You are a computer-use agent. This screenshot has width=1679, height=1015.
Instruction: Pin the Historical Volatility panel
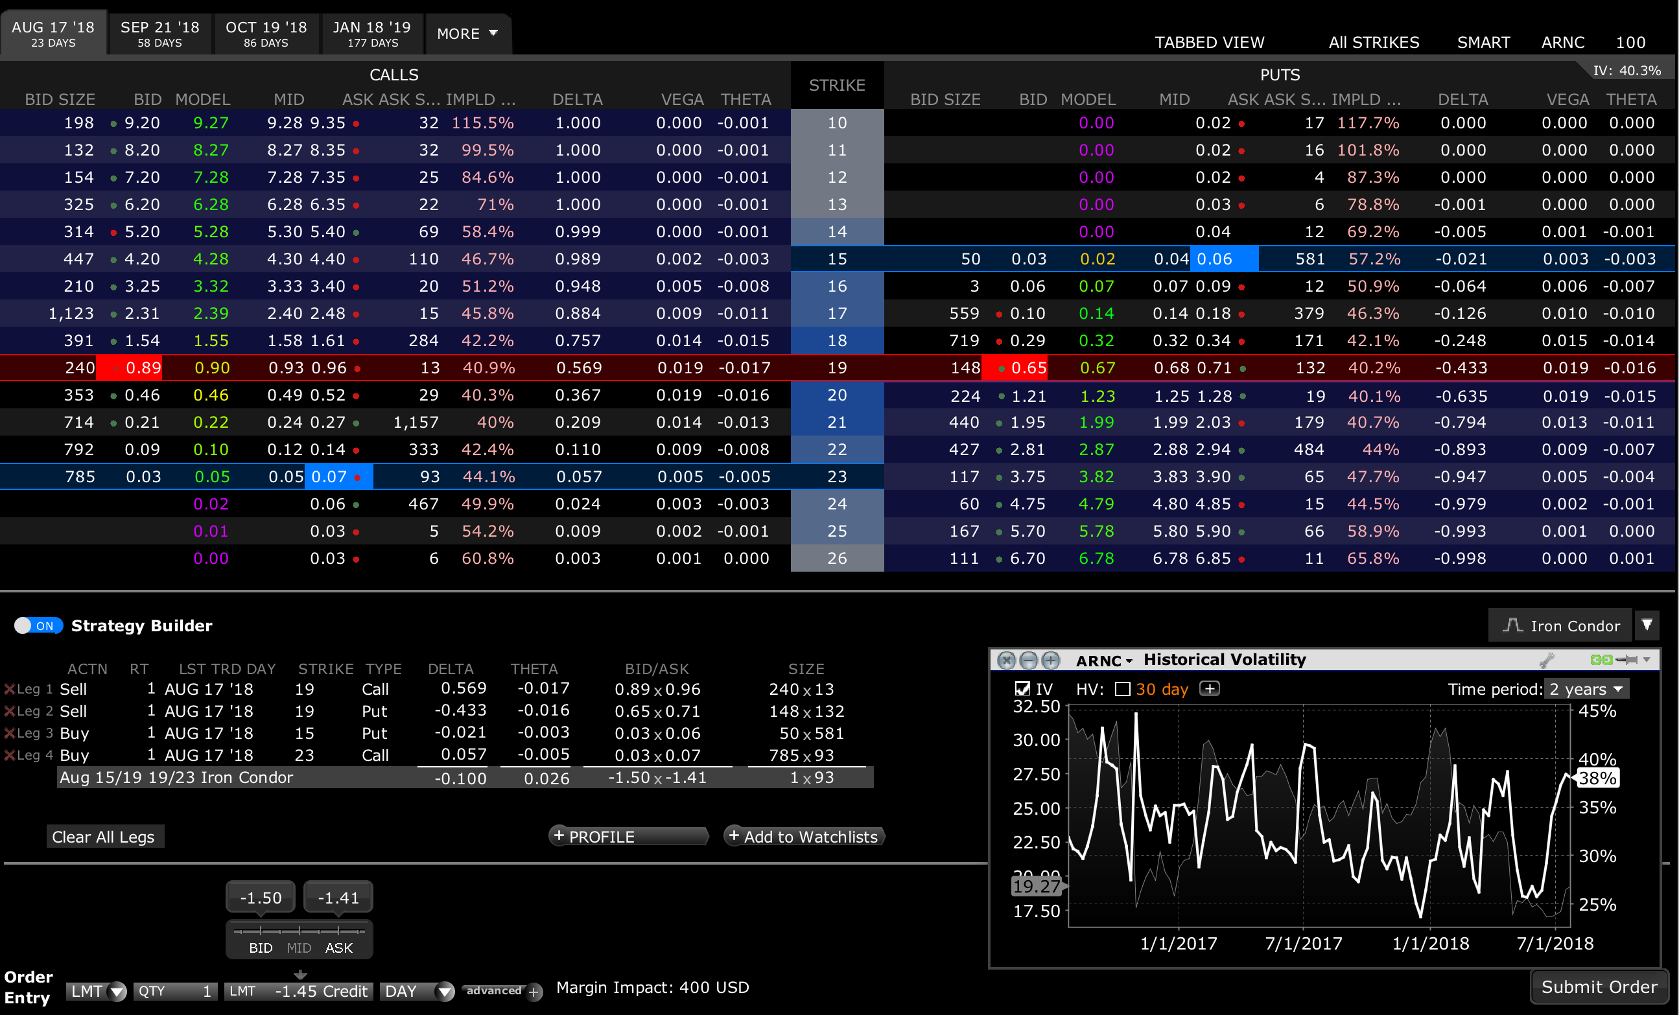pos(1626,659)
